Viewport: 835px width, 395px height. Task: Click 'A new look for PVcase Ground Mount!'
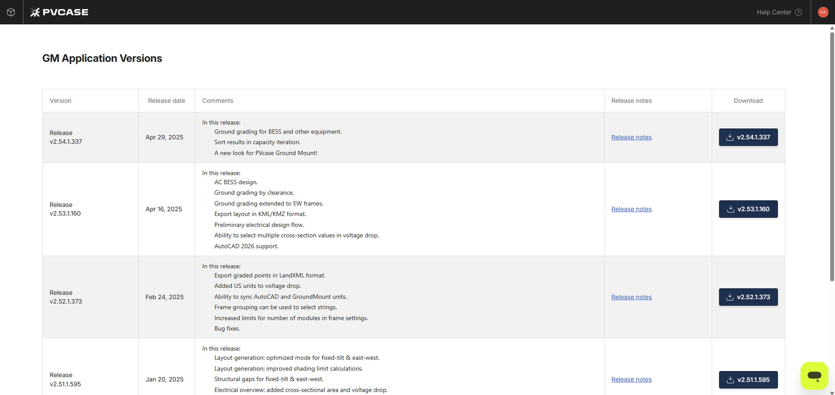[x=266, y=153]
